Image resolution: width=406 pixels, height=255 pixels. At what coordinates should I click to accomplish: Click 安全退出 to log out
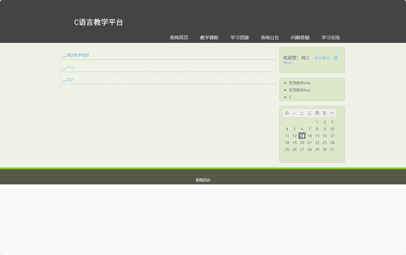[322, 58]
